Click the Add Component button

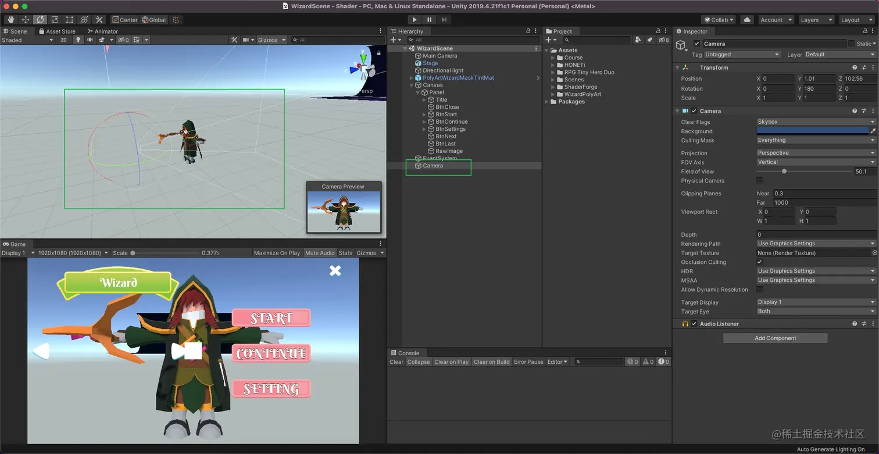pyautogui.click(x=776, y=338)
